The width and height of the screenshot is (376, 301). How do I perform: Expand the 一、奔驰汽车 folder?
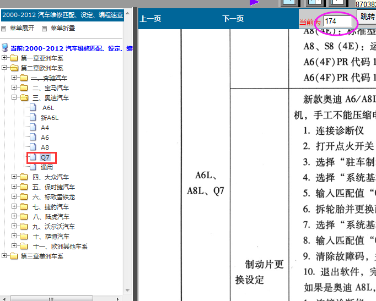pos(14,78)
